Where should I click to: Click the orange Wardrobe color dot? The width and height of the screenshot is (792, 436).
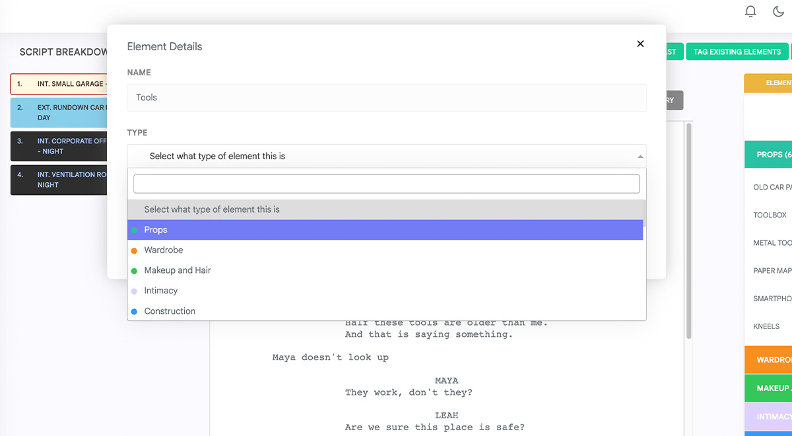pyautogui.click(x=135, y=250)
